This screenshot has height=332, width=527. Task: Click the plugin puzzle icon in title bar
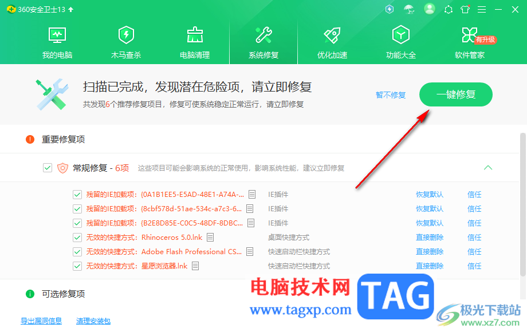click(x=449, y=9)
